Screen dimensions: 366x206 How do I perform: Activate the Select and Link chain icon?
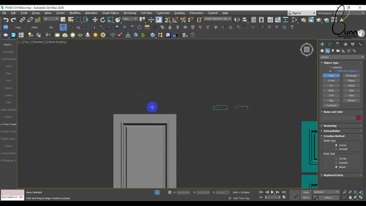tap(22, 20)
